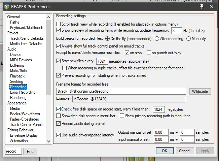
Task: Open Seeking preferences page
Action: click(x=16, y=82)
